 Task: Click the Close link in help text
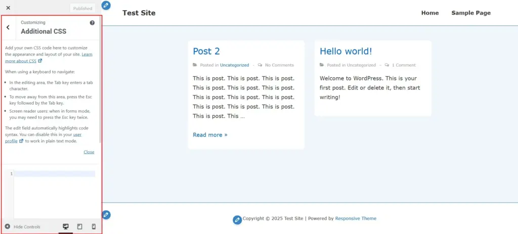(x=89, y=152)
